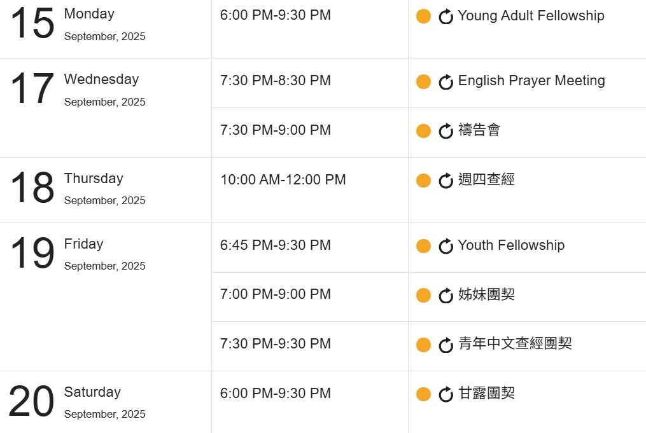The image size is (646, 433).
Task: Click the recurring icon beside 禱告會
Action: [x=446, y=131]
